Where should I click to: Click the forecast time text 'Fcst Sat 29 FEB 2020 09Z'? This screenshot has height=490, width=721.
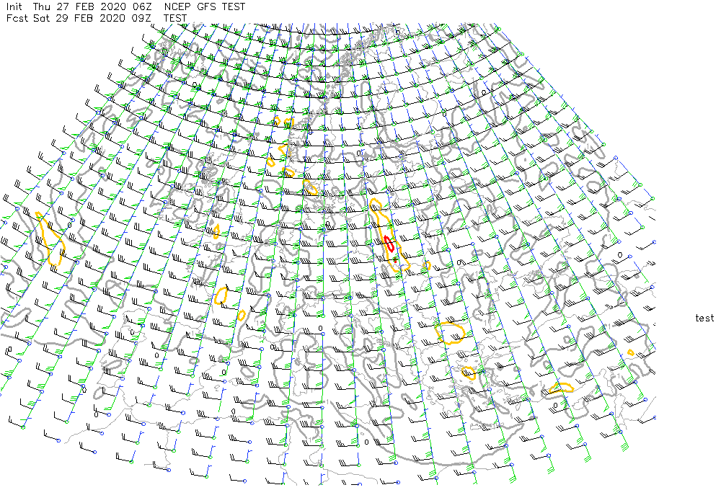(79, 19)
